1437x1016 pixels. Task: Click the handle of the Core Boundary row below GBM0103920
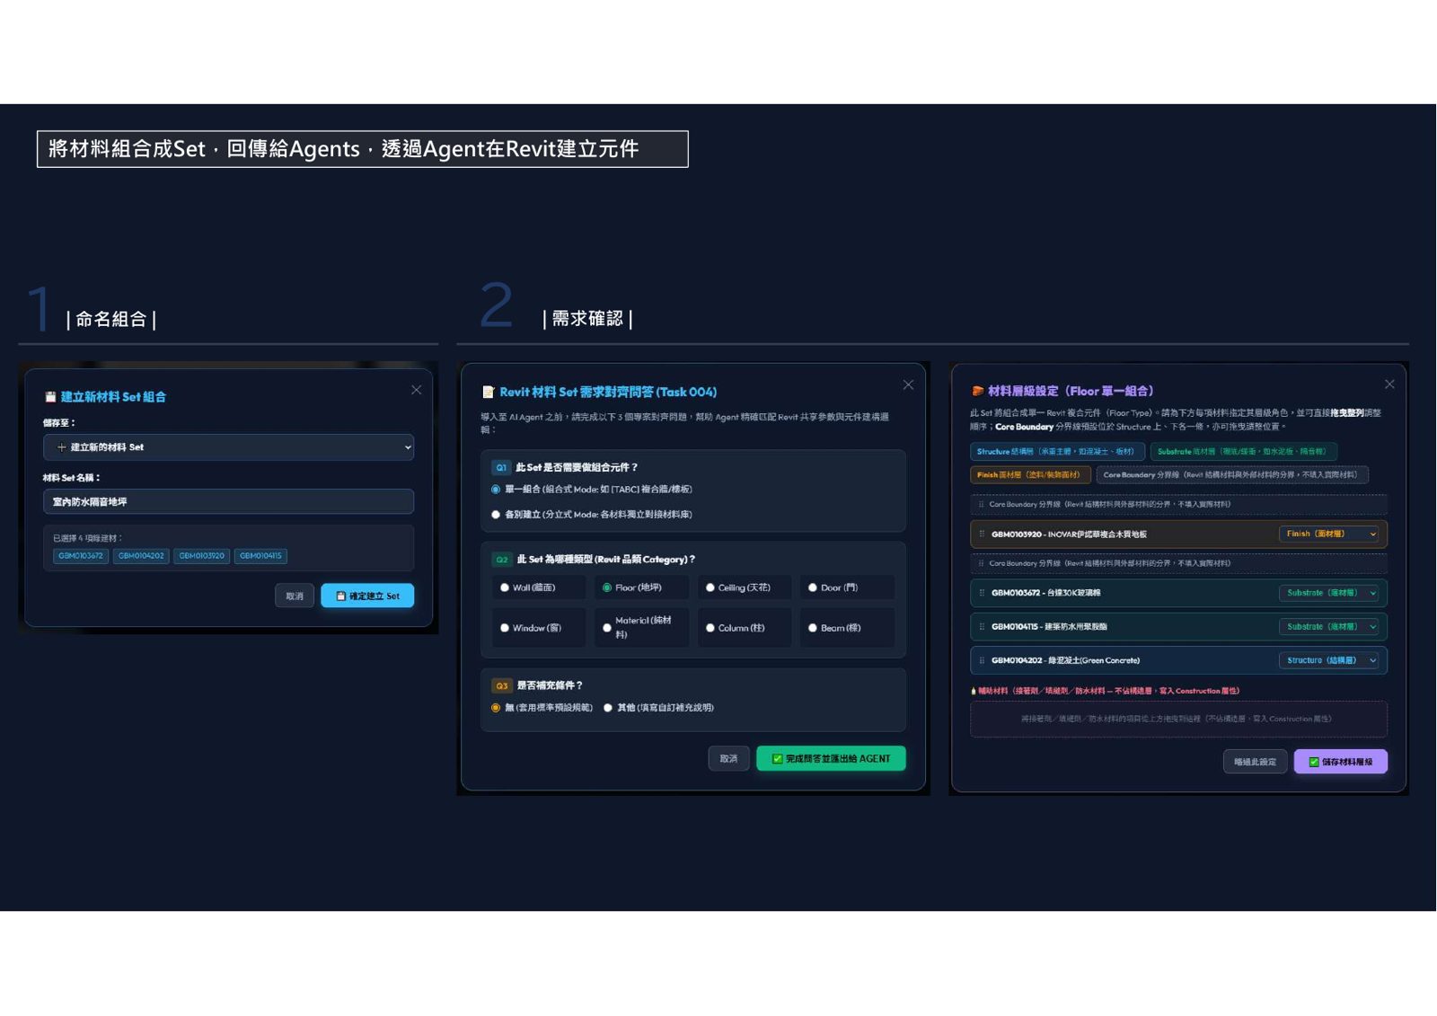pos(981,563)
